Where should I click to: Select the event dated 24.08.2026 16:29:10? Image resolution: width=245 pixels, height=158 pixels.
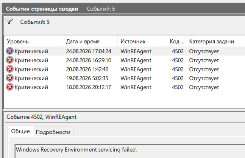[125, 60]
